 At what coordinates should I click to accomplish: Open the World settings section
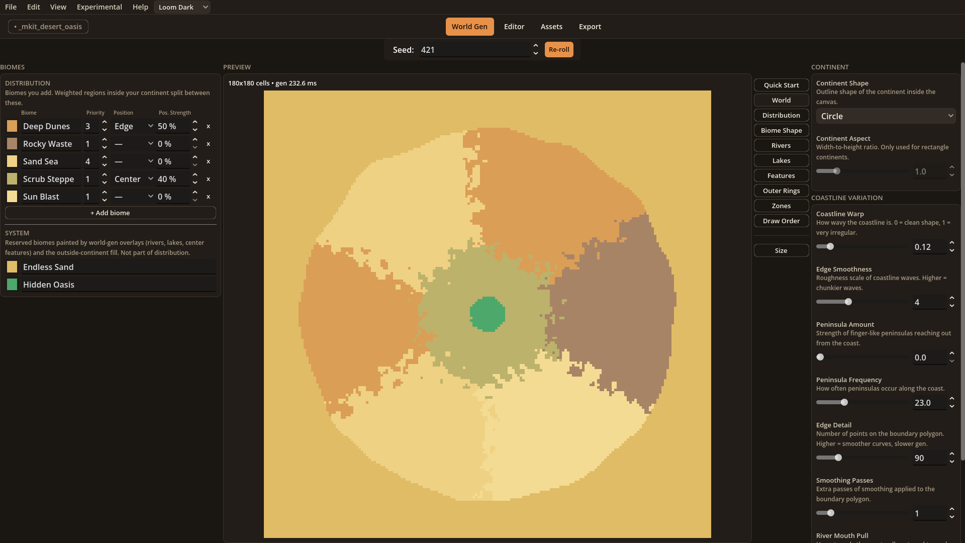(x=781, y=100)
